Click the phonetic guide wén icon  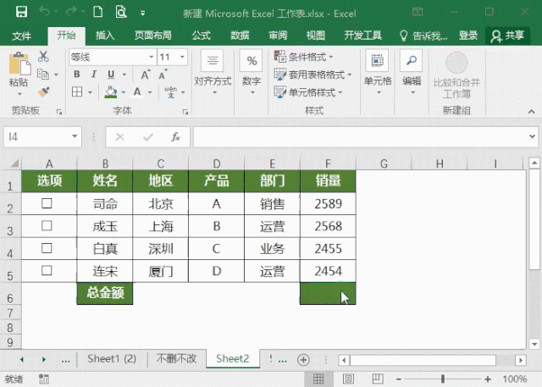171,92
